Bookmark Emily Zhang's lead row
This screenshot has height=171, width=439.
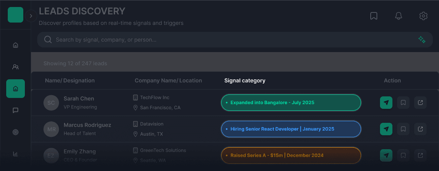[403, 155]
